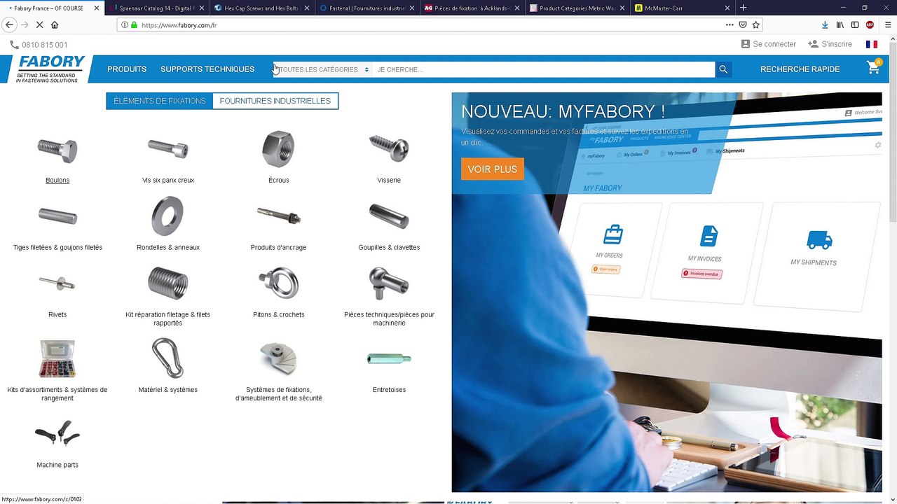Open the Matériel & systèmes carabiner image

[x=168, y=358]
